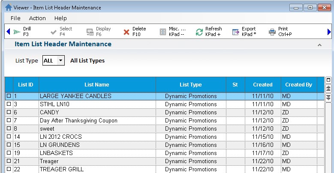Screen dimensions: 334x173
Task: Sort by the List Name column header
Action: click(96, 85)
